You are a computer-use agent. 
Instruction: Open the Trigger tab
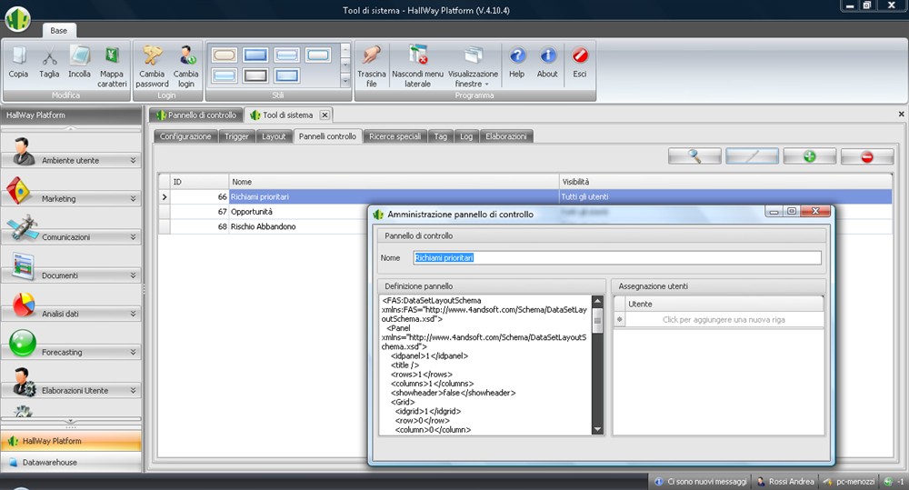click(236, 136)
